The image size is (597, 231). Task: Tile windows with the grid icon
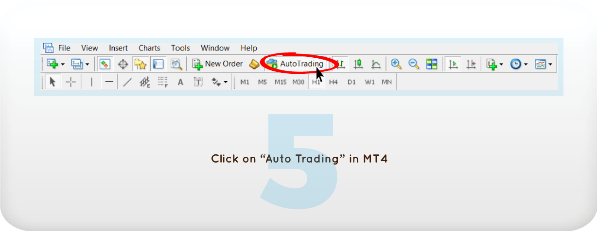tap(432, 64)
